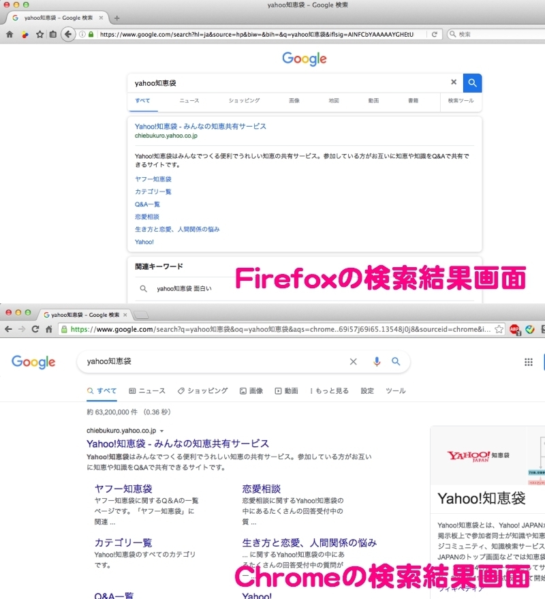545x599 pixels.
Task: Select 書籍 tab in Firefox results
Action: [x=414, y=100]
